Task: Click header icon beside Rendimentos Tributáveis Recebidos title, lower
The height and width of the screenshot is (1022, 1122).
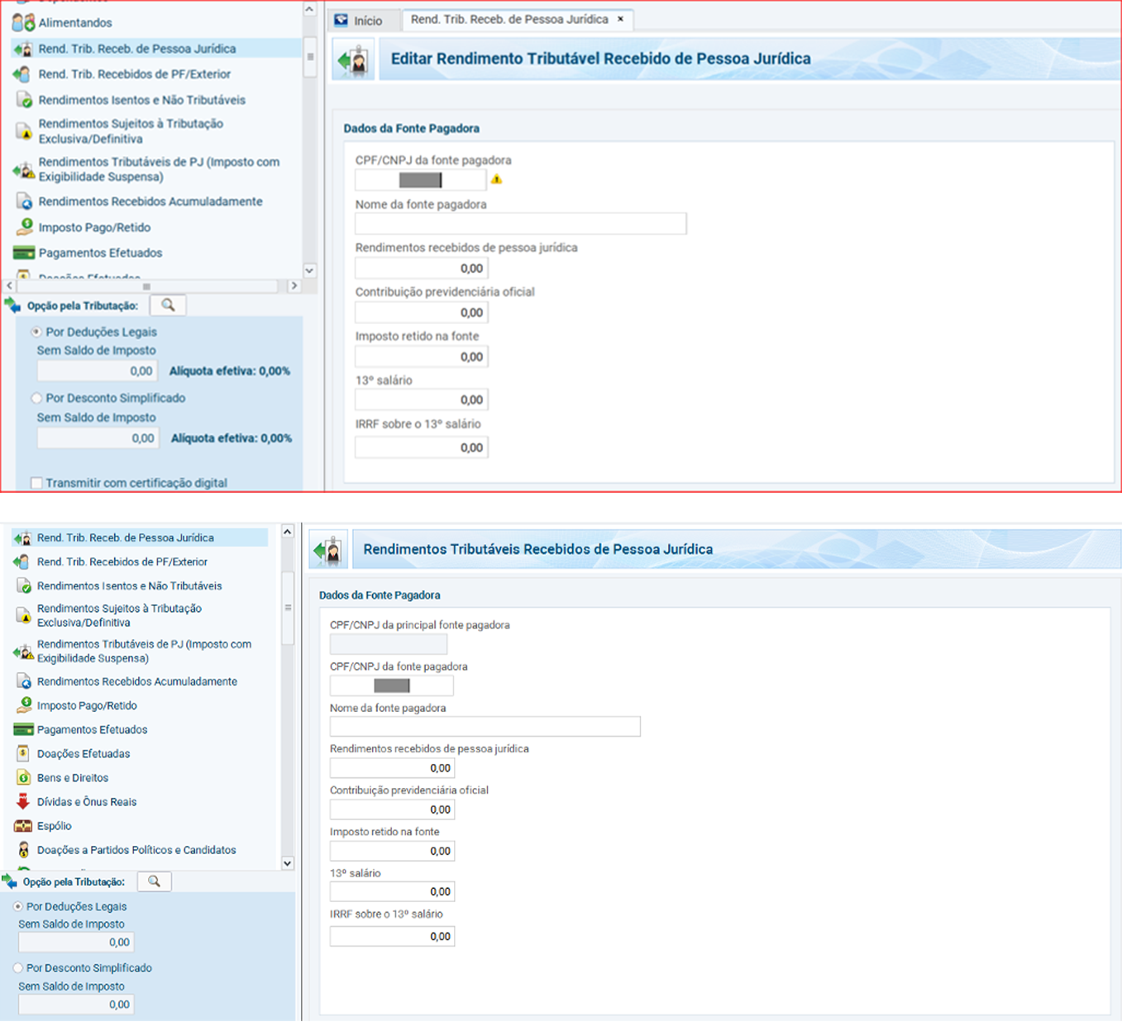Action: [x=328, y=550]
